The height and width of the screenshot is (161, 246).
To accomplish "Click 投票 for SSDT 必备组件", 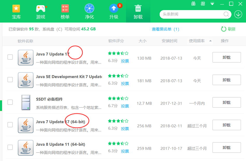I will (x=125, y=106).
